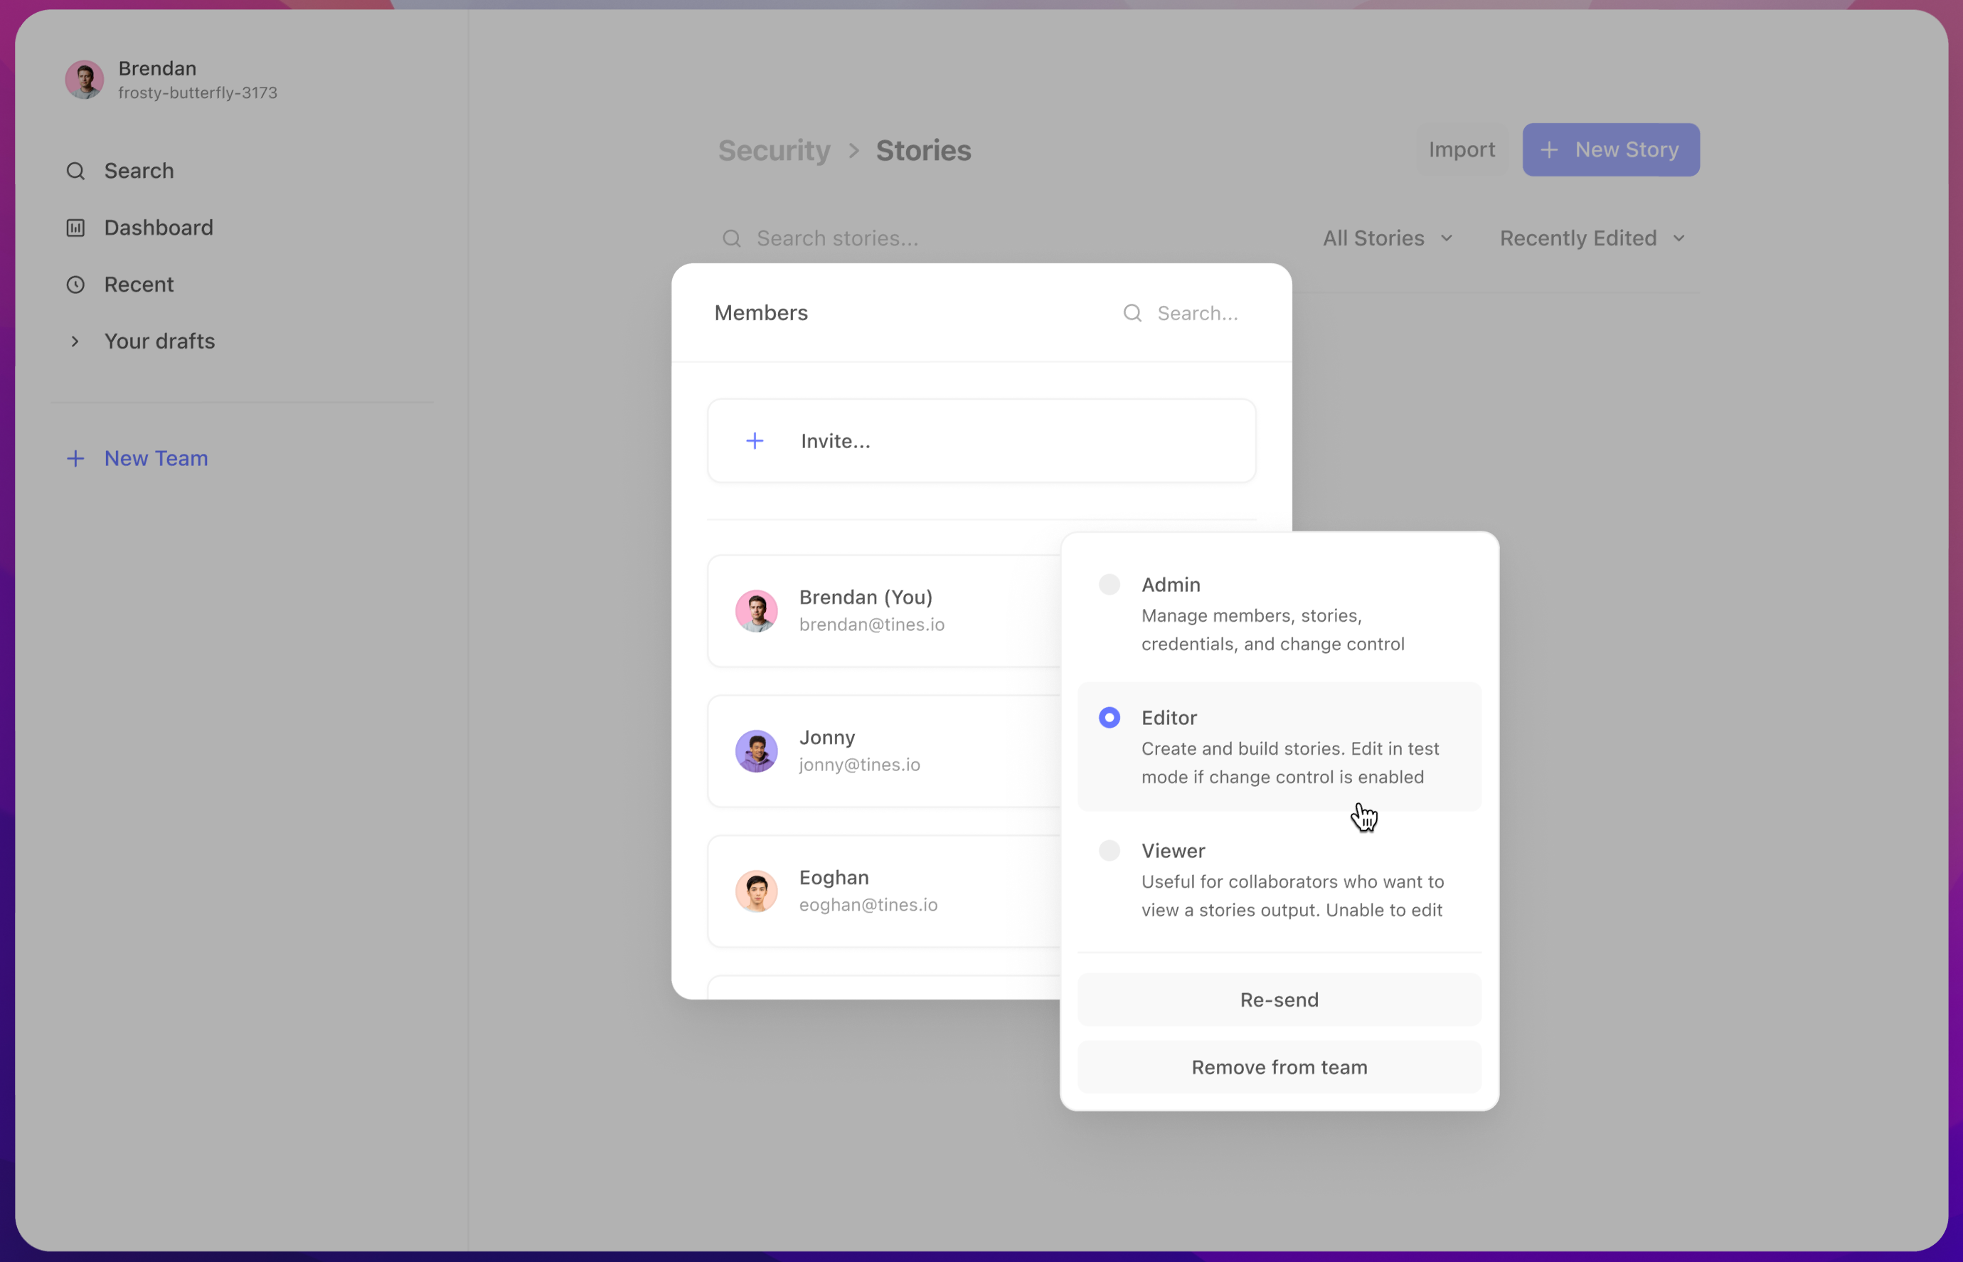Screen dimensions: 1963x1262
Task: Click Brendan (You) avatar in members list
Action: coord(756,610)
